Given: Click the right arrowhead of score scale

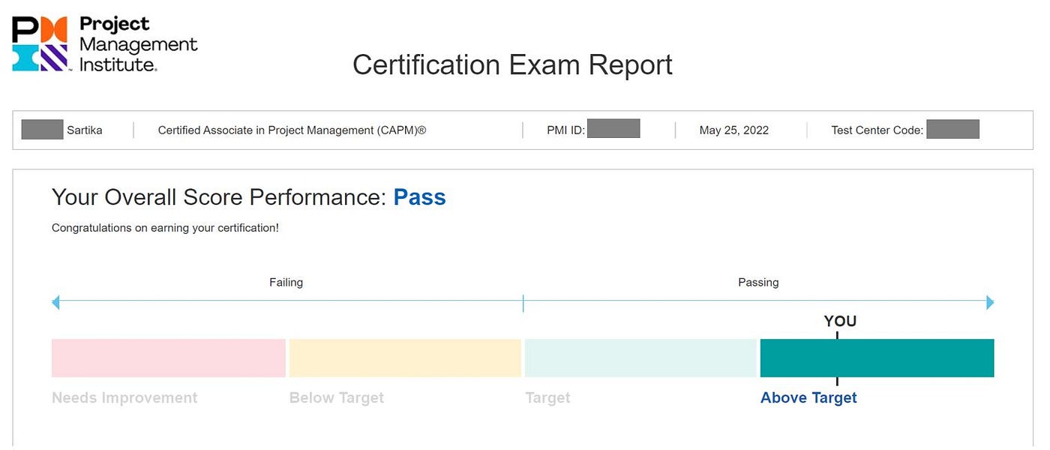Looking at the screenshot, I should click(x=990, y=302).
